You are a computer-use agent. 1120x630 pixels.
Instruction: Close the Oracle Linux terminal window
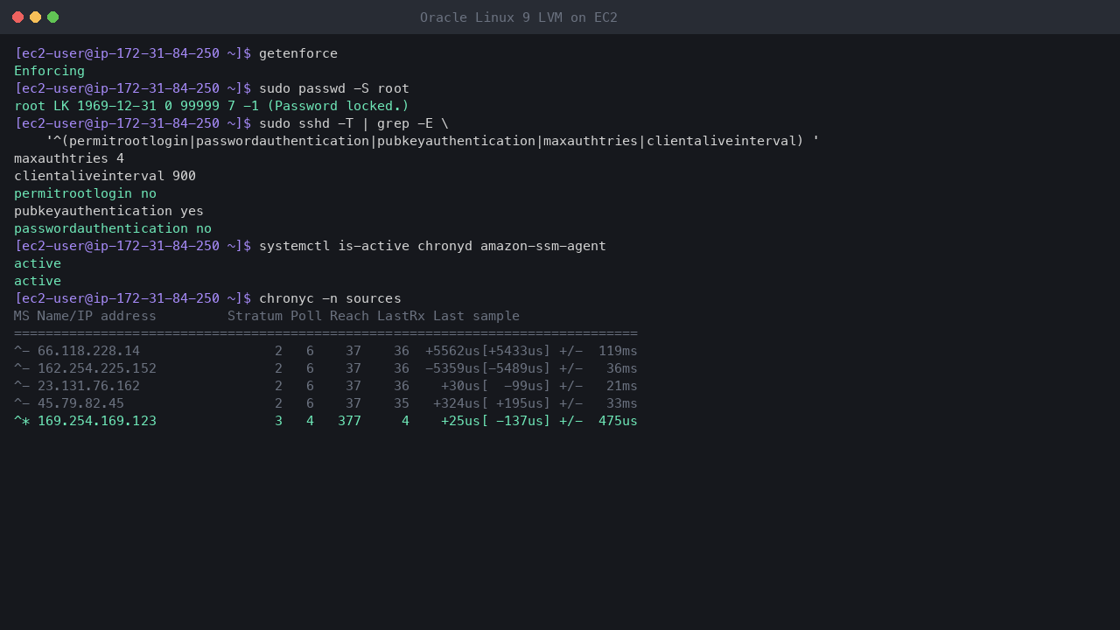tap(17, 17)
